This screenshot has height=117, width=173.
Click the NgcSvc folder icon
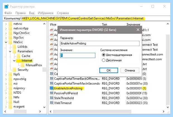click(10, 37)
